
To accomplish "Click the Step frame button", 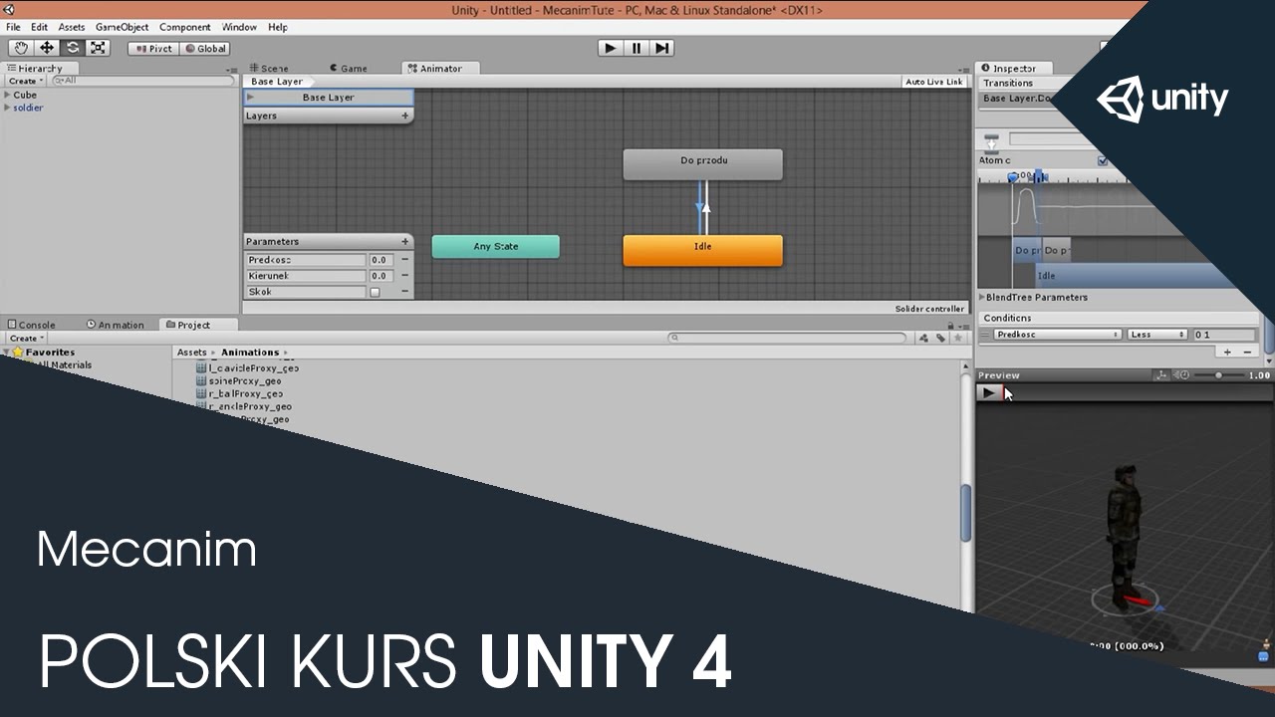I will pos(662,48).
